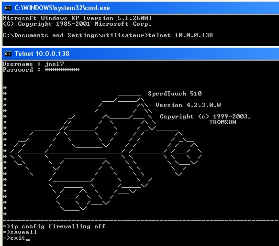This screenshot has height=246, width=279.
Task: Click the 'Copyright (c) 1999-2003,' text
Action: click(x=205, y=117)
